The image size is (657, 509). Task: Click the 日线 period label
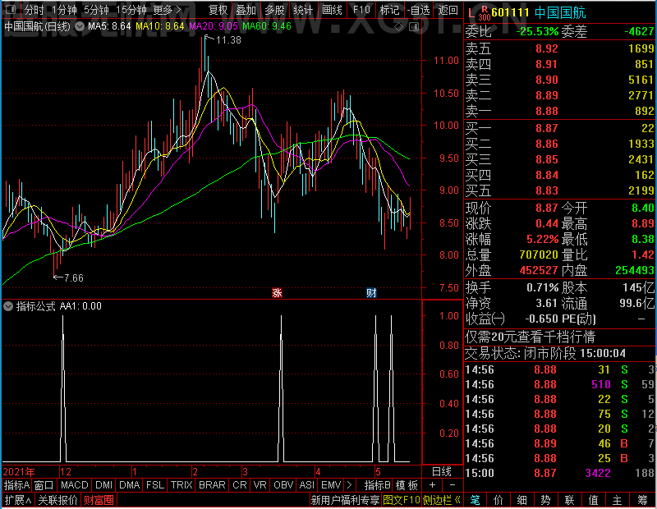[x=442, y=472]
